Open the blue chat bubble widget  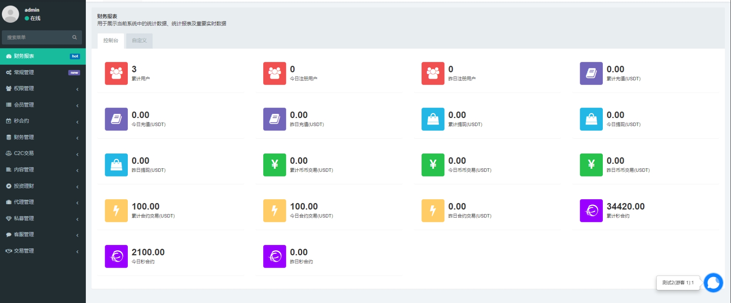pos(713,283)
